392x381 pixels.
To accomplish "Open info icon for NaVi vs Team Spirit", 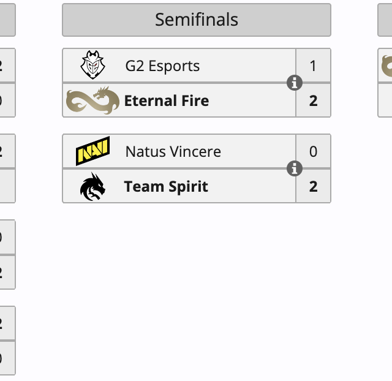I will [295, 168].
